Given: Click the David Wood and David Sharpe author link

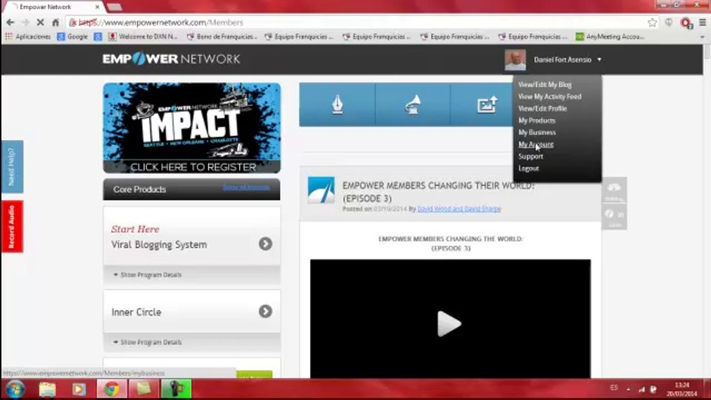Looking at the screenshot, I should coord(459,209).
